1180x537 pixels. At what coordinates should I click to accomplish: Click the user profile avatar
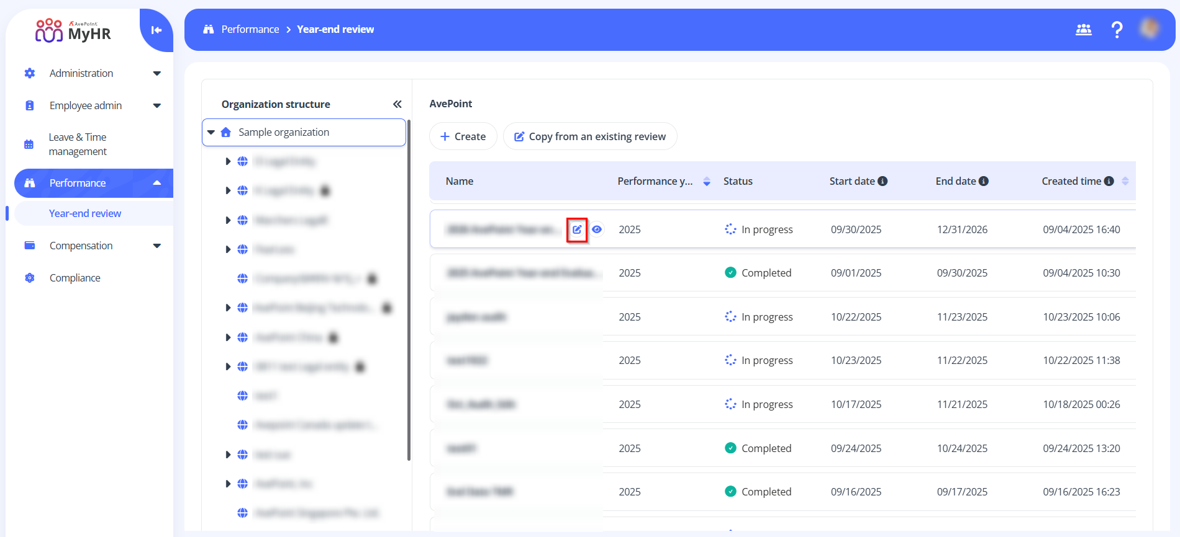point(1150,29)
